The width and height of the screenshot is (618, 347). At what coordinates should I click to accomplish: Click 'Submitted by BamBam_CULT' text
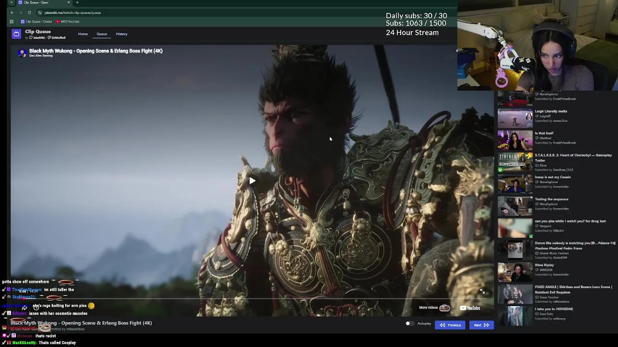coord(554,170)
